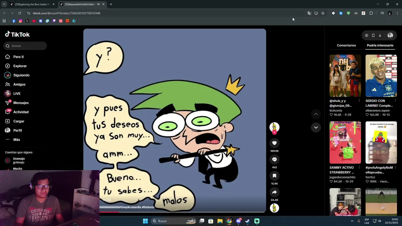Image resolution: width=402 pixels, height=226 pixels.
Task: Click the address bar URL
Action: click(x=67, y=13)
